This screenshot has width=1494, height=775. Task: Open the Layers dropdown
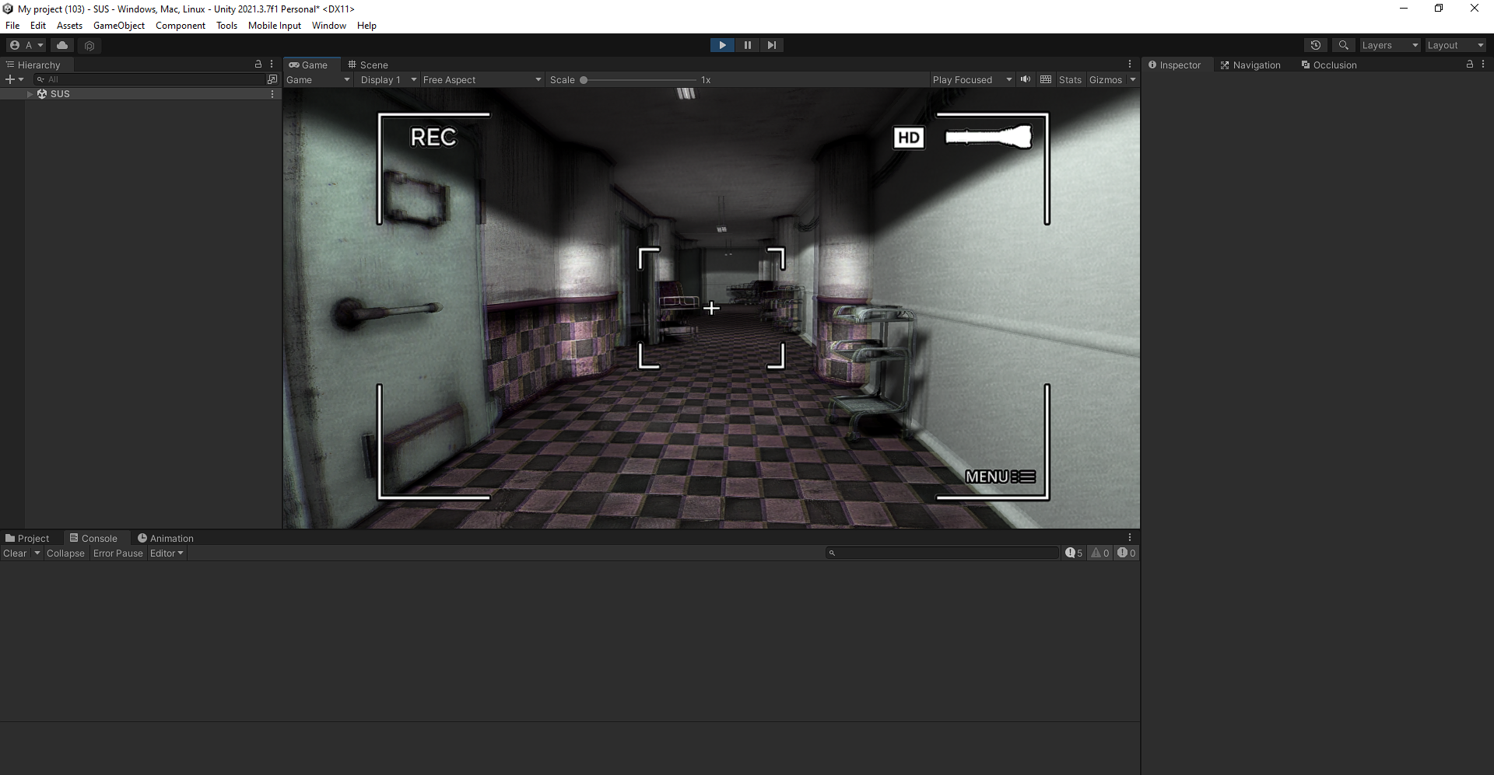1390,45
